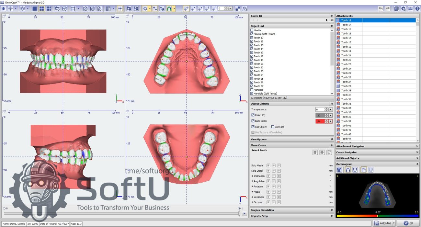The width and height of the screenshot is (421, 227).
Task: Select Tooth 11 in Attachments list
Action: 376,51
